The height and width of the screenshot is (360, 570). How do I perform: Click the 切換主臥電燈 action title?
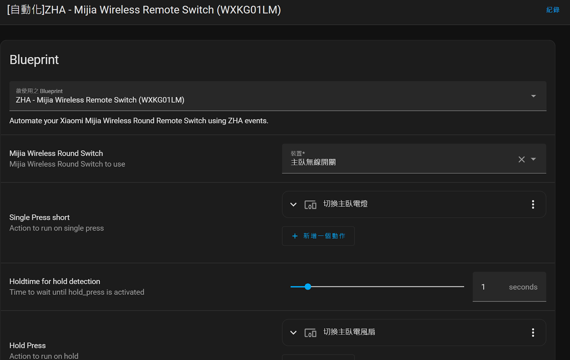[x=345, y=204]
